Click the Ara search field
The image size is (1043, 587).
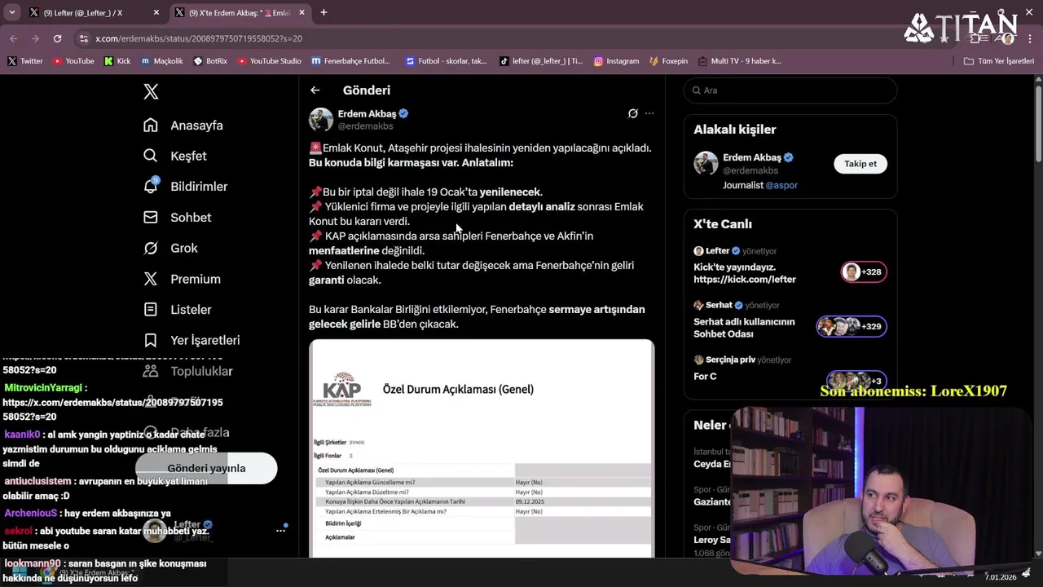790,90
